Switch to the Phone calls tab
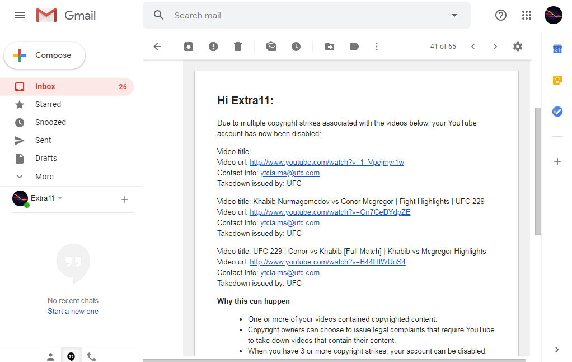 [92, 356]
